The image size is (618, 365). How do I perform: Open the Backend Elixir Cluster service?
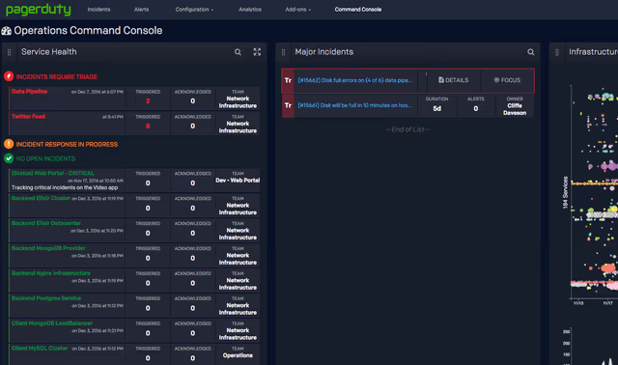(x=41, y=198)
